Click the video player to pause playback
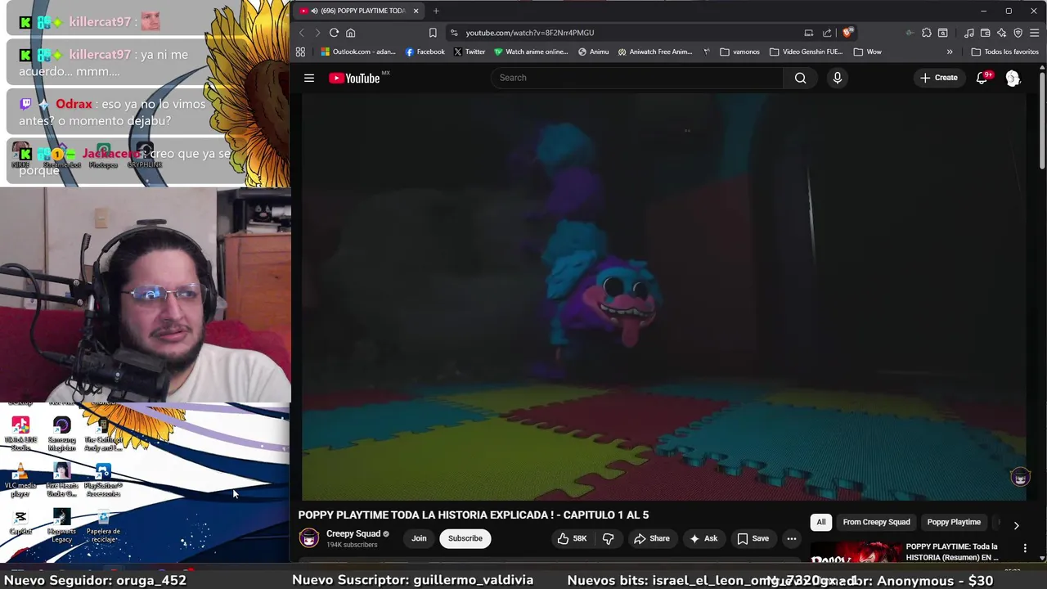Viewport: 1047px width, 589px height. (x=663, y=296)
